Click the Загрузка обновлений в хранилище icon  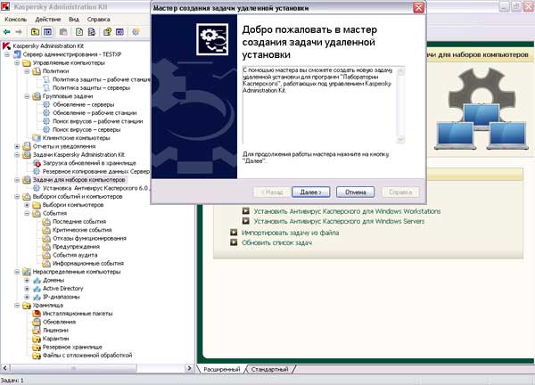tap(37, 163)
